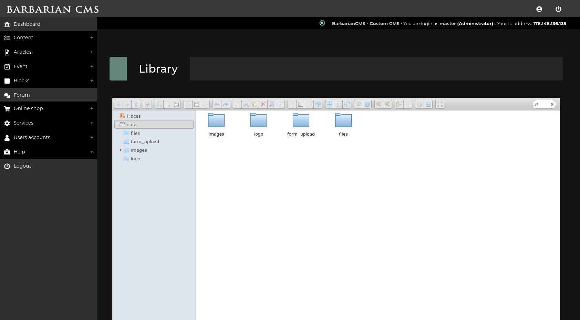The image size is (580, 320).
Task: Open file manager preferences gear
Action: pyautogui.click(x=420, y=104)
